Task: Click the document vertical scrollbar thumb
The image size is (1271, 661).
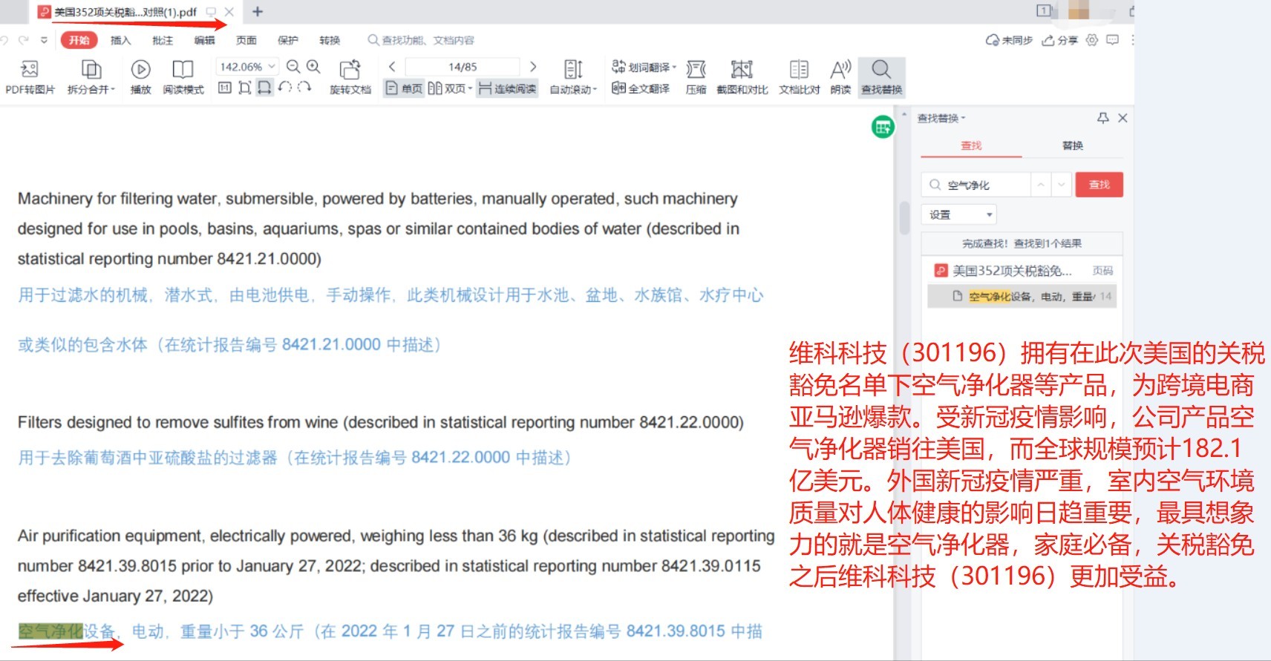Action: click(x=904, y=217)
